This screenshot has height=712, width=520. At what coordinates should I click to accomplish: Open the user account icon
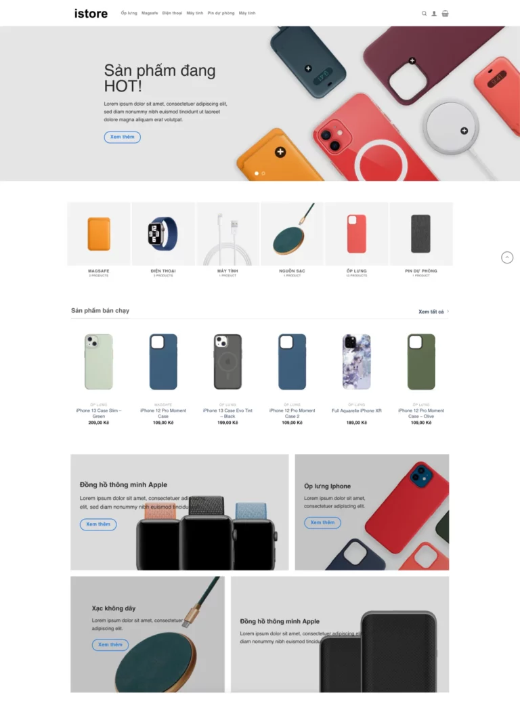click(434, 14)
